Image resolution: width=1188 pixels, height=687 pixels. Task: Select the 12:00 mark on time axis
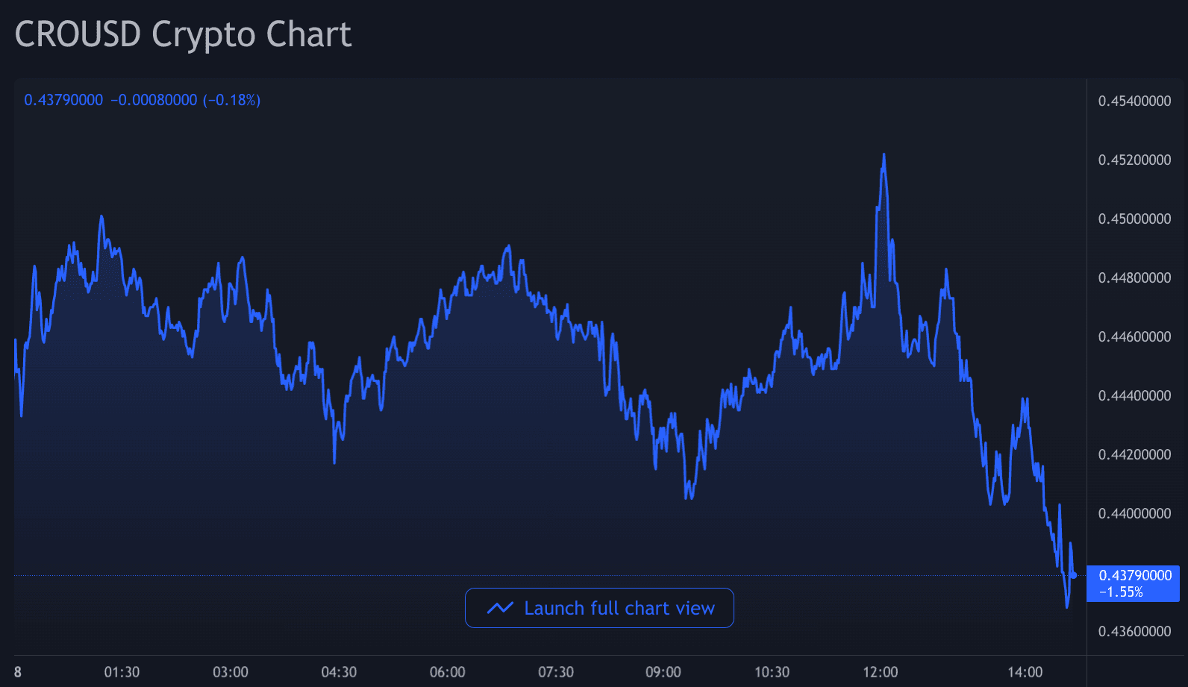coord(881,672)
